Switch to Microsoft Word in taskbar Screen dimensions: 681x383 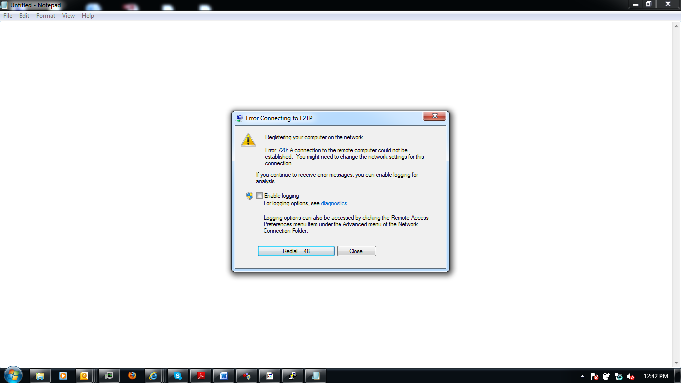[224, 376]
